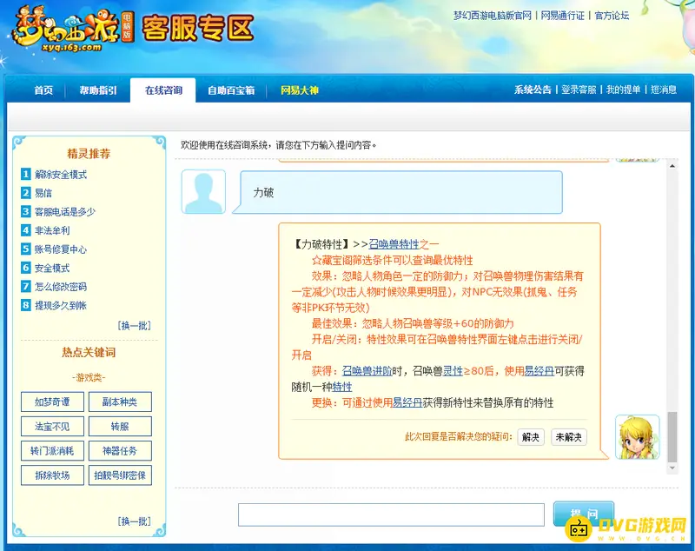Viewport: 695px width, 551px height.
Task: Click the user avatar beside 力破 message
Action: coord(203,191)
